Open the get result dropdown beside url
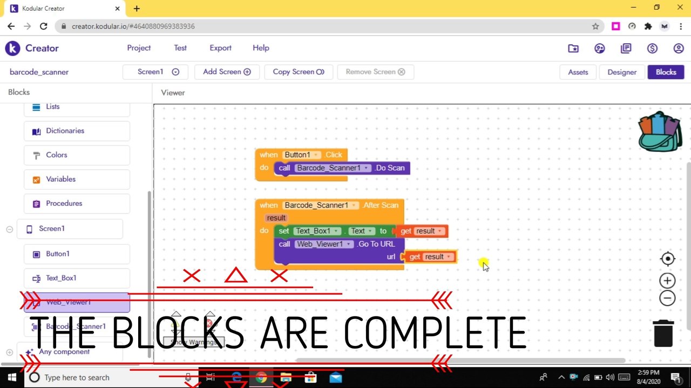Image resolution: width=691 pixels, height=388 pixels. pos(438,257)
